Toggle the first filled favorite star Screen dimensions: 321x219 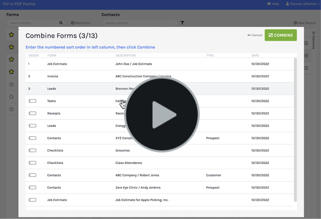click(x=11, y=35)
